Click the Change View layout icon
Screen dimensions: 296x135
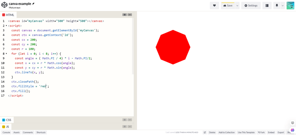pos(267,6)
